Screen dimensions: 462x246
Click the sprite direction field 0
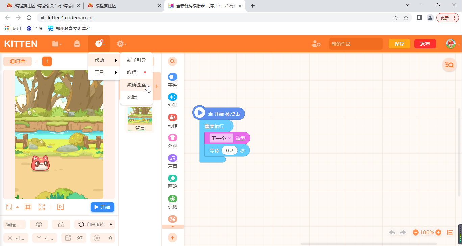(103, 238)
